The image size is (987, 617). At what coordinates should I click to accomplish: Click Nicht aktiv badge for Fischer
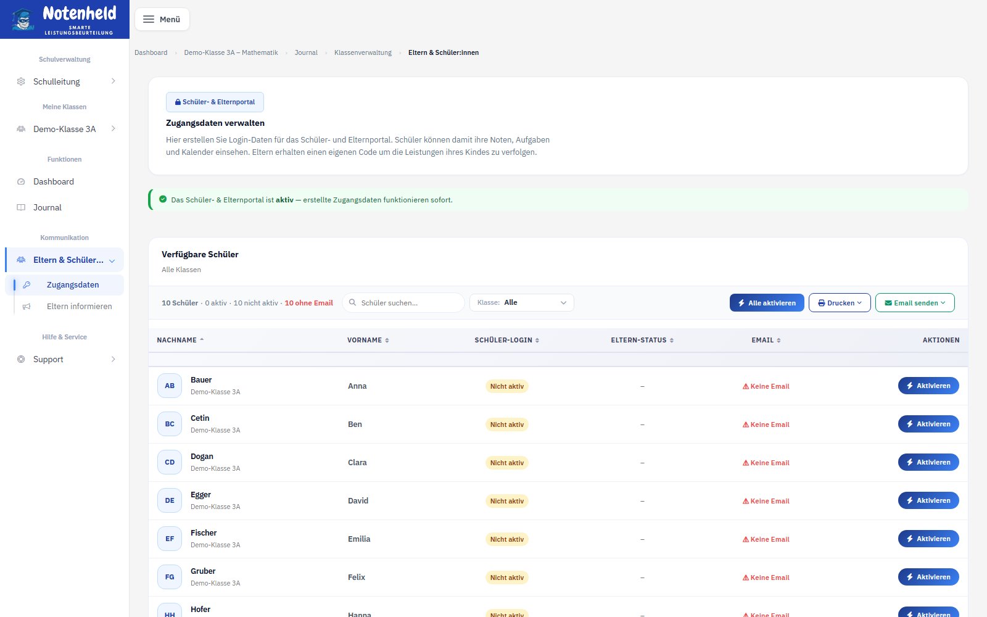(x=507, y=539)
